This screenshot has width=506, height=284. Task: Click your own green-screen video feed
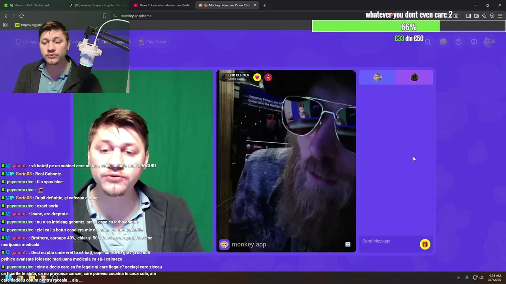tap(143, 161)
